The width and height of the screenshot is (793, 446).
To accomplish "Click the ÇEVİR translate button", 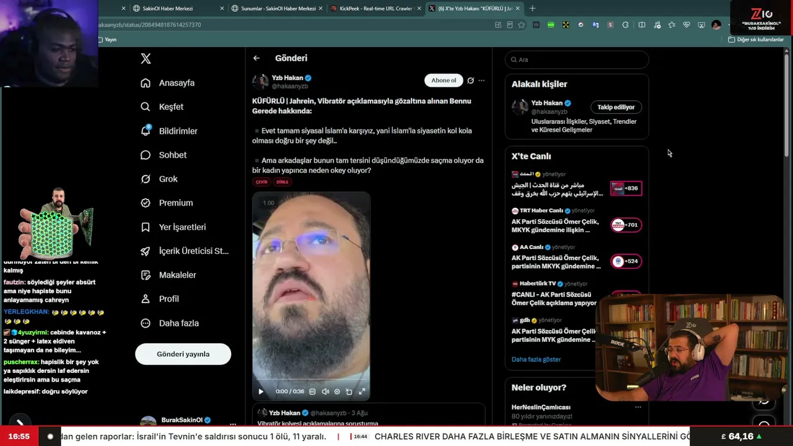I will (261, 182).
